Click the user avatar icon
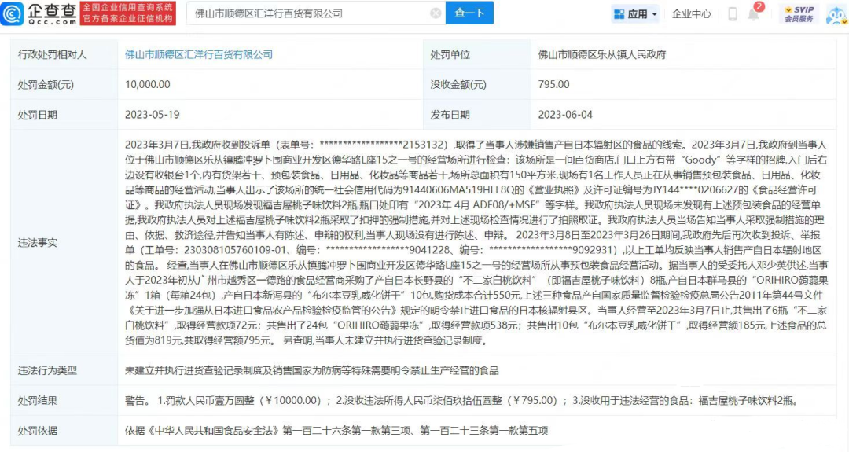 pos(837,15)
